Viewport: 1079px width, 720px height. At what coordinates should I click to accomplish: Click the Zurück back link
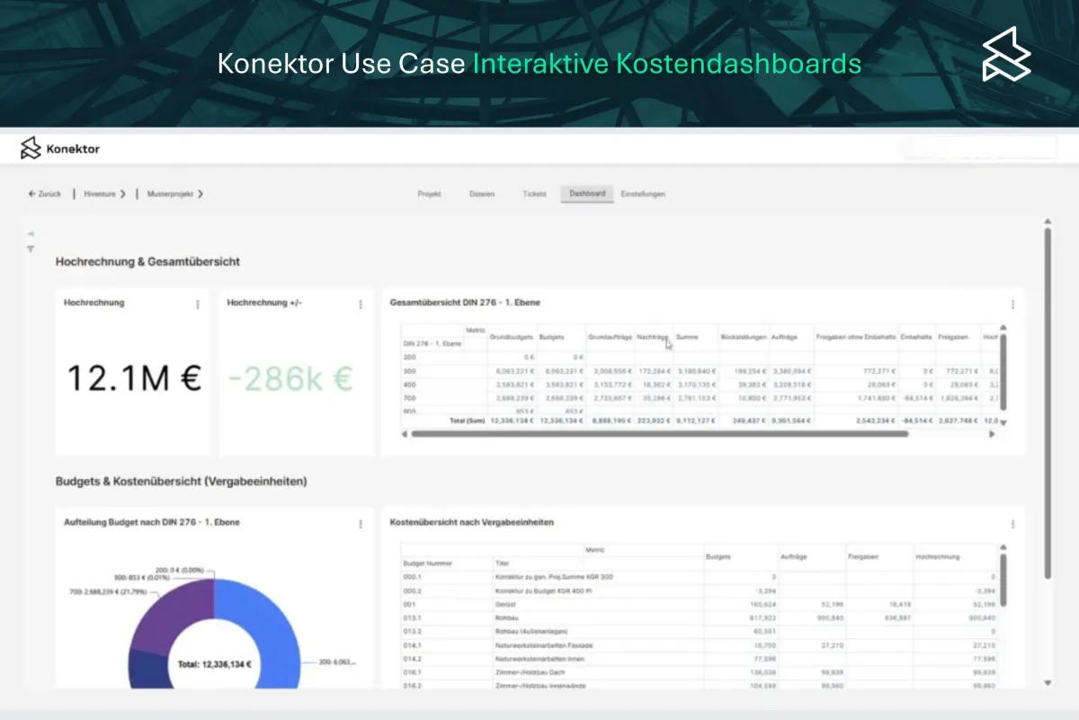point(46,193)
